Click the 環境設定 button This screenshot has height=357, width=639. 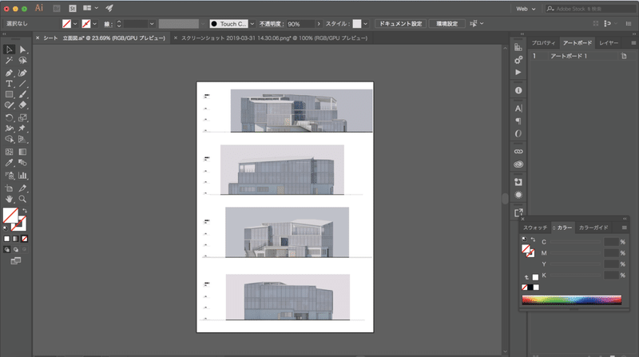447,24
